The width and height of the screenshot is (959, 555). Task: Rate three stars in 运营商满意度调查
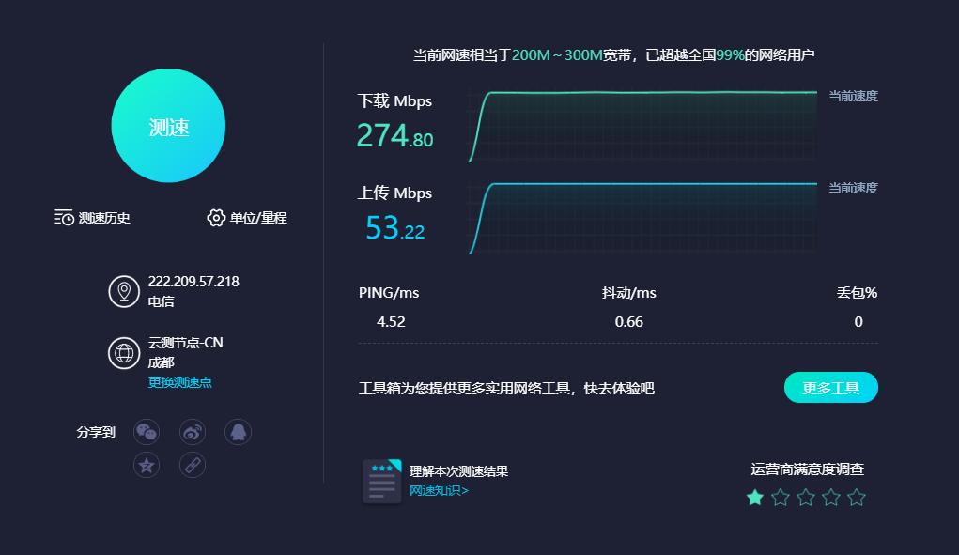click(x=805, y=498)
